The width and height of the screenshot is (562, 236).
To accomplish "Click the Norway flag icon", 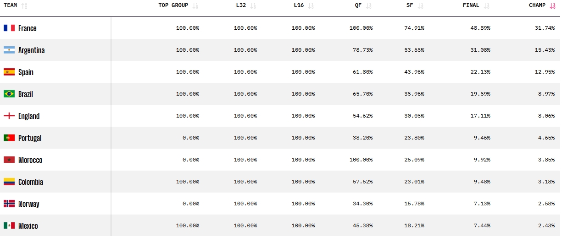I will (9, 204).
